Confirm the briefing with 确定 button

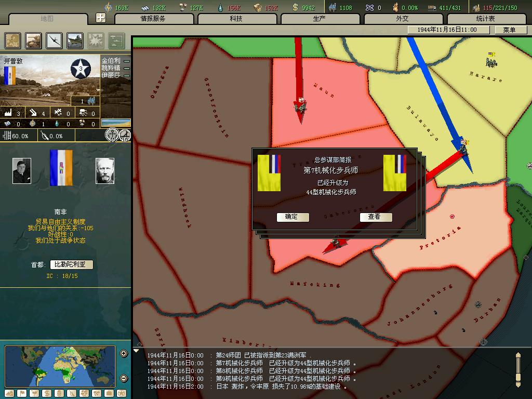click(x=292, y=217)
